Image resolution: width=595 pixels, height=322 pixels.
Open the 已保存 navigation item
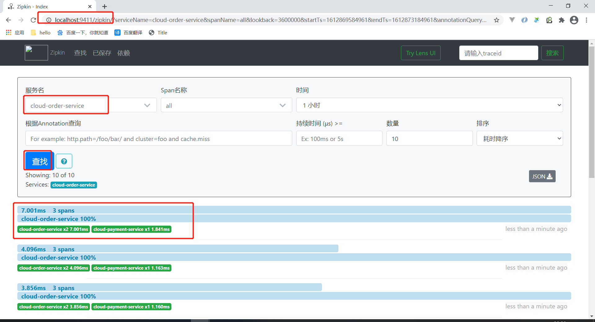point(102,53)
